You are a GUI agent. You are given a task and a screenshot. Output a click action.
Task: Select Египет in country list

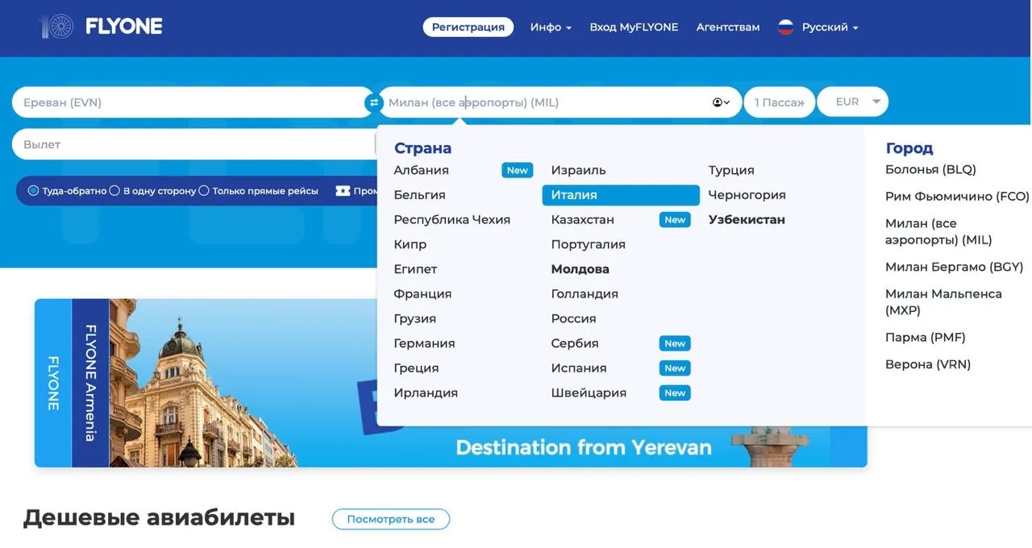point(415,269)
